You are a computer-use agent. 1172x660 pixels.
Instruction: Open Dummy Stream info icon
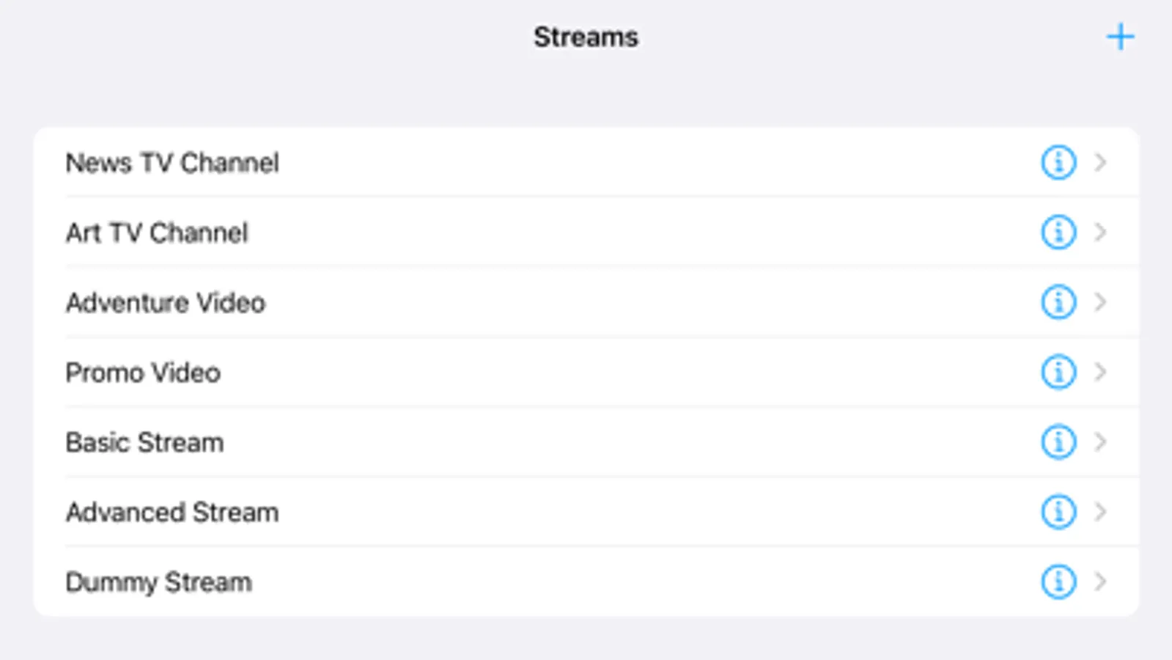tap(1058, 582)
